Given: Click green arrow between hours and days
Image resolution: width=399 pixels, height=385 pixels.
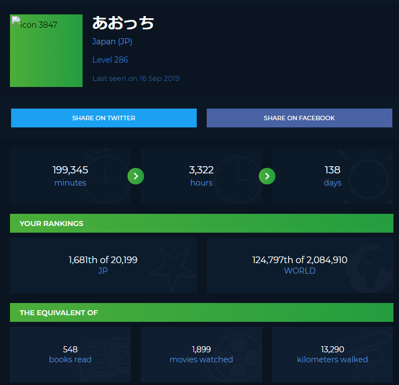Looking at the screenshot, I should (267, 176).
